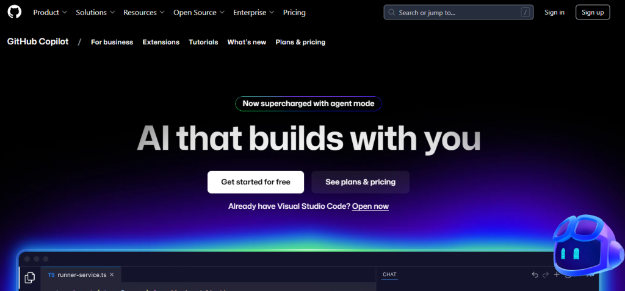Open the Sign in link
The width and height of the screenshot is (625, 291).
pyautogui.click(x=554, y=12)
